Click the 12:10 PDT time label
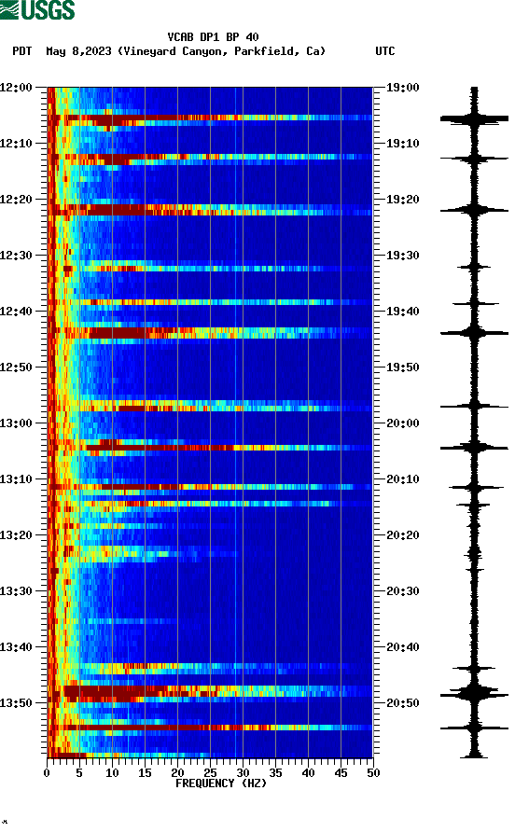Viewport: 515px width, 832px height. tap(16, 144)
